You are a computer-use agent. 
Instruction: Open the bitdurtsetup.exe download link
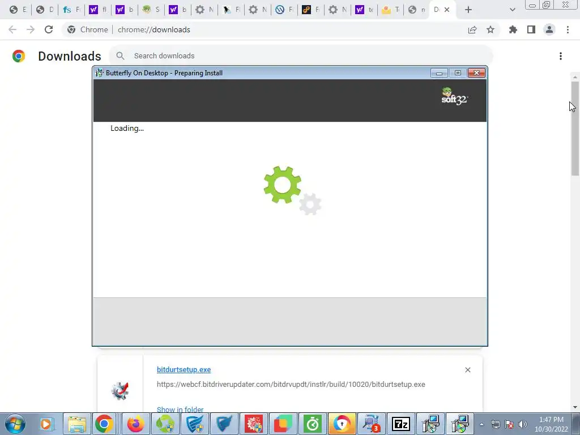point(184,369)
